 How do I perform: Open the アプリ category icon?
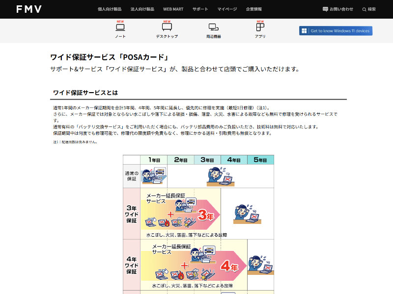[x=260, y=27]
